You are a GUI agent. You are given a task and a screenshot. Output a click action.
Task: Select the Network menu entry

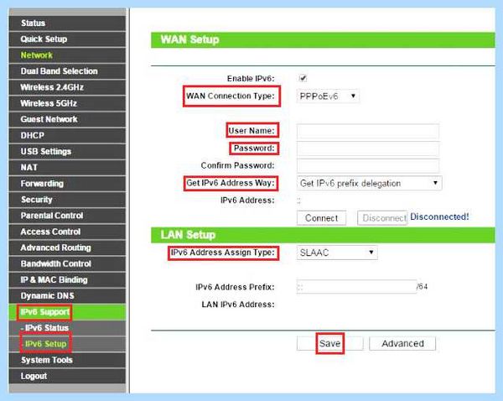(x=67, y=55)
